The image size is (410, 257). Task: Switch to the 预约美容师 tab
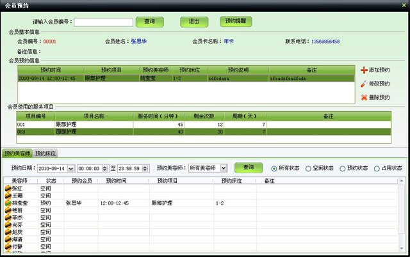click(17, 153)
